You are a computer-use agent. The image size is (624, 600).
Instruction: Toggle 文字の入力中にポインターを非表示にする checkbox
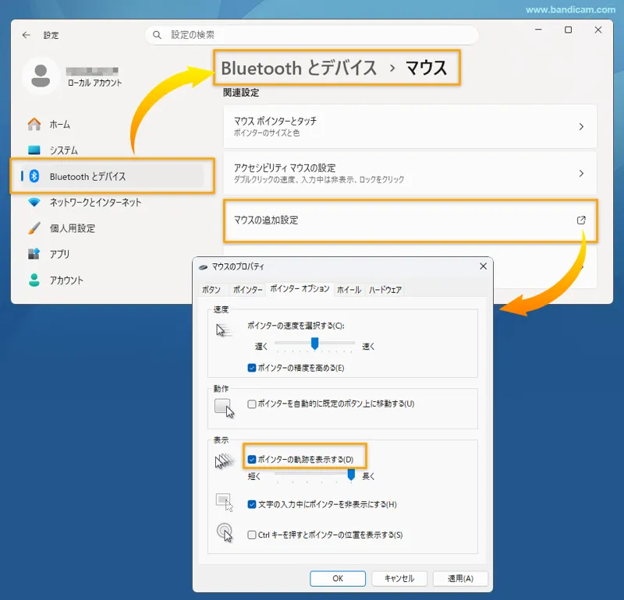(x=251, y=504)
